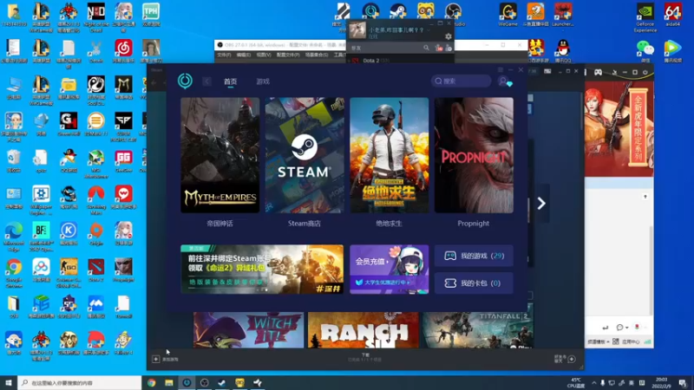
Task: Open 我的卡包 (0)
Action: pyautogui.click(x=474, y=283)
